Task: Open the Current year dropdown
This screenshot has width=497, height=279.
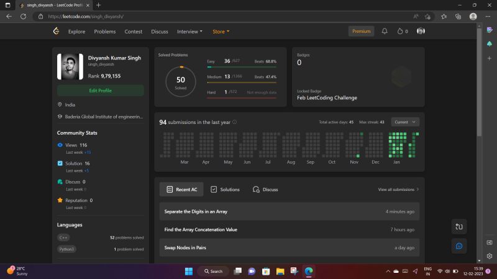Action: pos(405,122)
